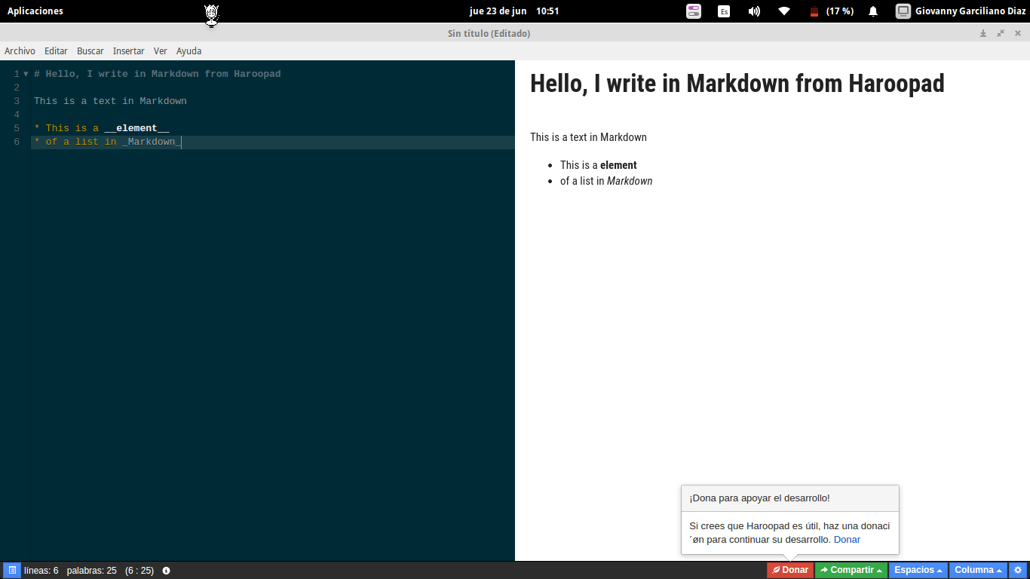Click the battery indicator icon
The height and width of the screenshot is (579, 1030).
[x=814, y=11]
